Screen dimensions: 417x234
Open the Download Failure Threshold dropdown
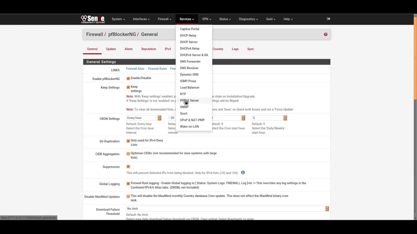(x=227, y=209)
